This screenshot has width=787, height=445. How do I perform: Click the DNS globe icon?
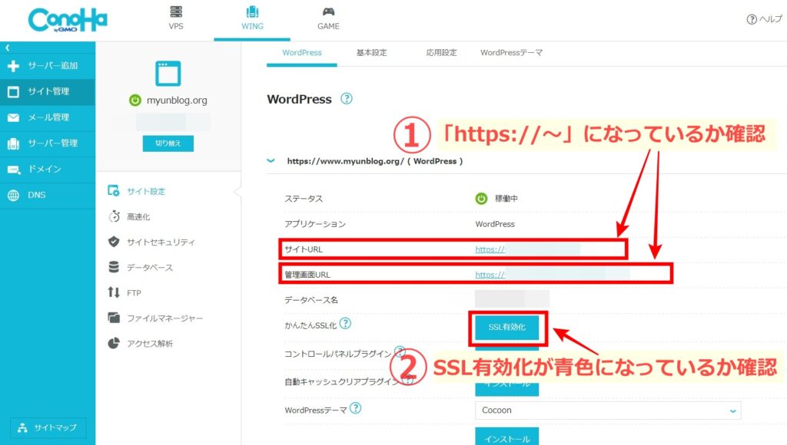click(14, 195)
